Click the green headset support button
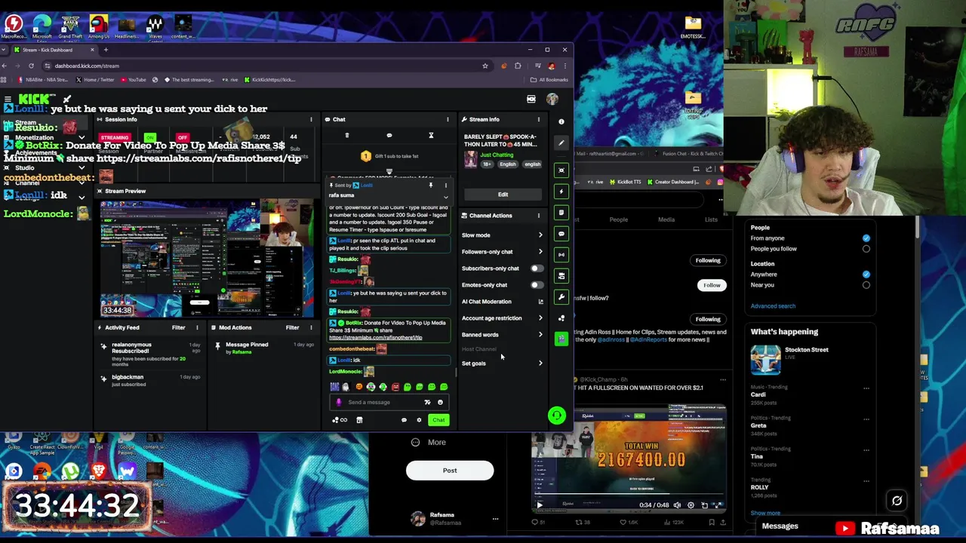The width and height of the screenshot is (966, 543). click(556, 416)
